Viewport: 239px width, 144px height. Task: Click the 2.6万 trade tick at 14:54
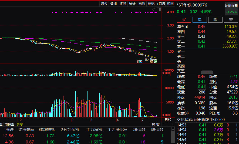(218, 130)
